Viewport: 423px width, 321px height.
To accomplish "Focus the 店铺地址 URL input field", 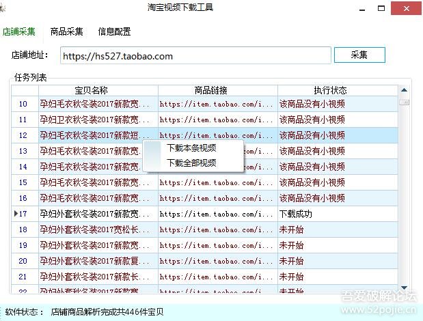I will (x=195, y=55).
